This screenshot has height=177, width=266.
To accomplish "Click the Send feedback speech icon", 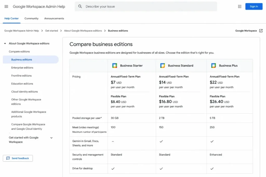I will [8, 158].
